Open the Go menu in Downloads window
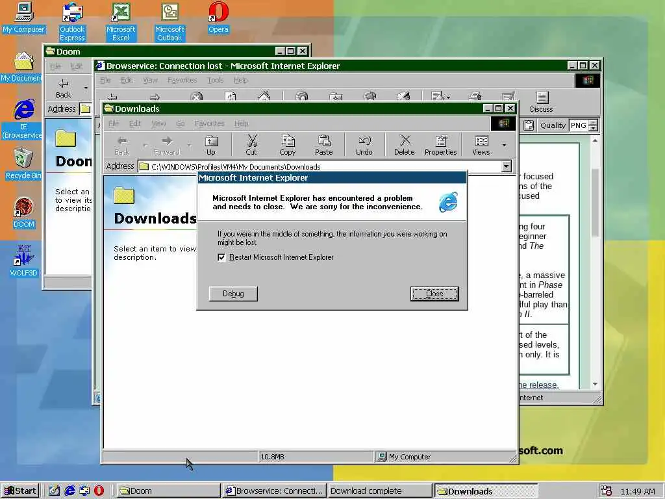Image resolution: width=665 pixels, height=499 pixels. (181, 123)
